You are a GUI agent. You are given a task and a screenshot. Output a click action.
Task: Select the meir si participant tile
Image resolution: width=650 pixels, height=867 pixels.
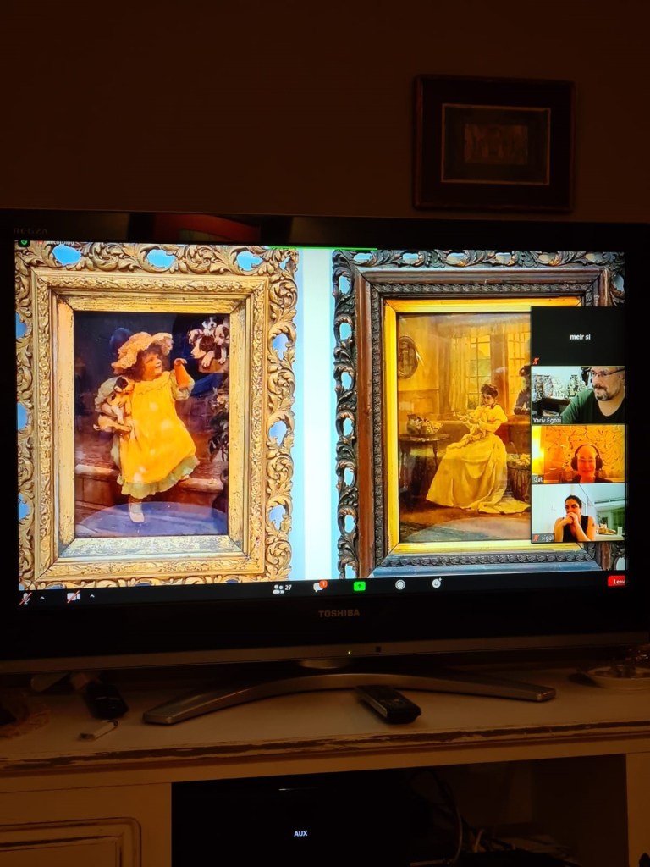577,336
